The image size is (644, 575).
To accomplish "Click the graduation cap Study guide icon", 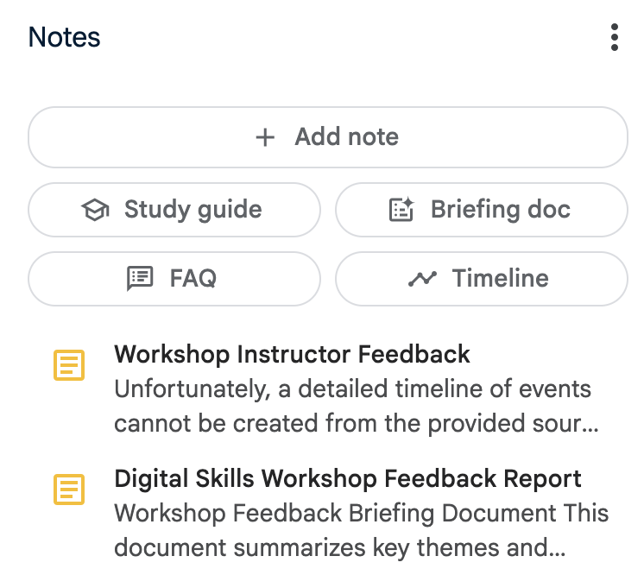I will (95, 210).
